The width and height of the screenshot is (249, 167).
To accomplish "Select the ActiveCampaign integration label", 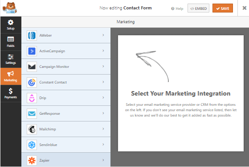I will click(52, 51).
